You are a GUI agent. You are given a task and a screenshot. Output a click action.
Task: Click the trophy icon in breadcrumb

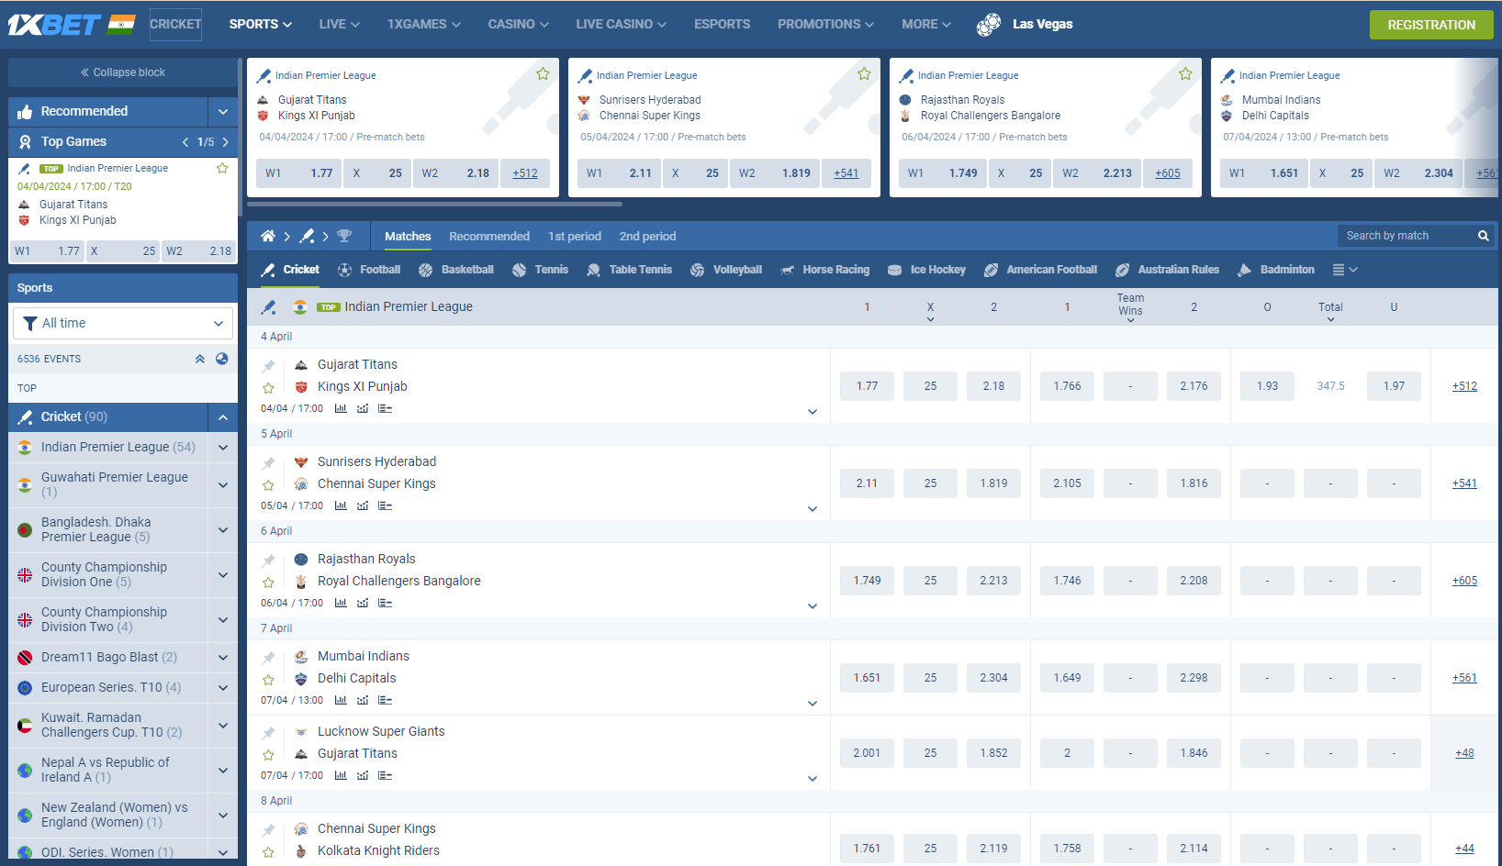click(x=344, y=236)
